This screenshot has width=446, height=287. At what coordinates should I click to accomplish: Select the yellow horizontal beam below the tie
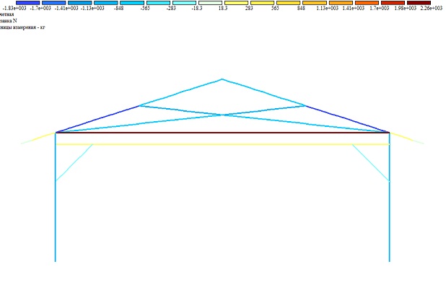coord(222,144)
